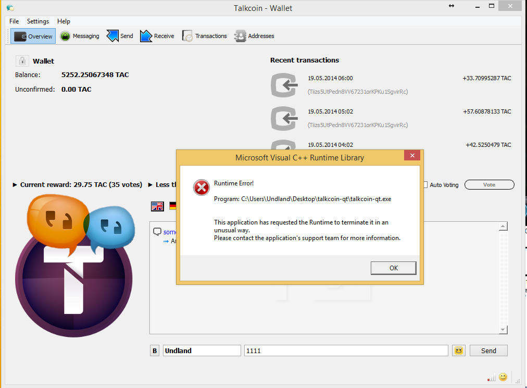Image resolution: width=527 pixels, height=388 pixels.
Task: Click the Talkcoin app icon in title bar
Action: tap(10, 8)
